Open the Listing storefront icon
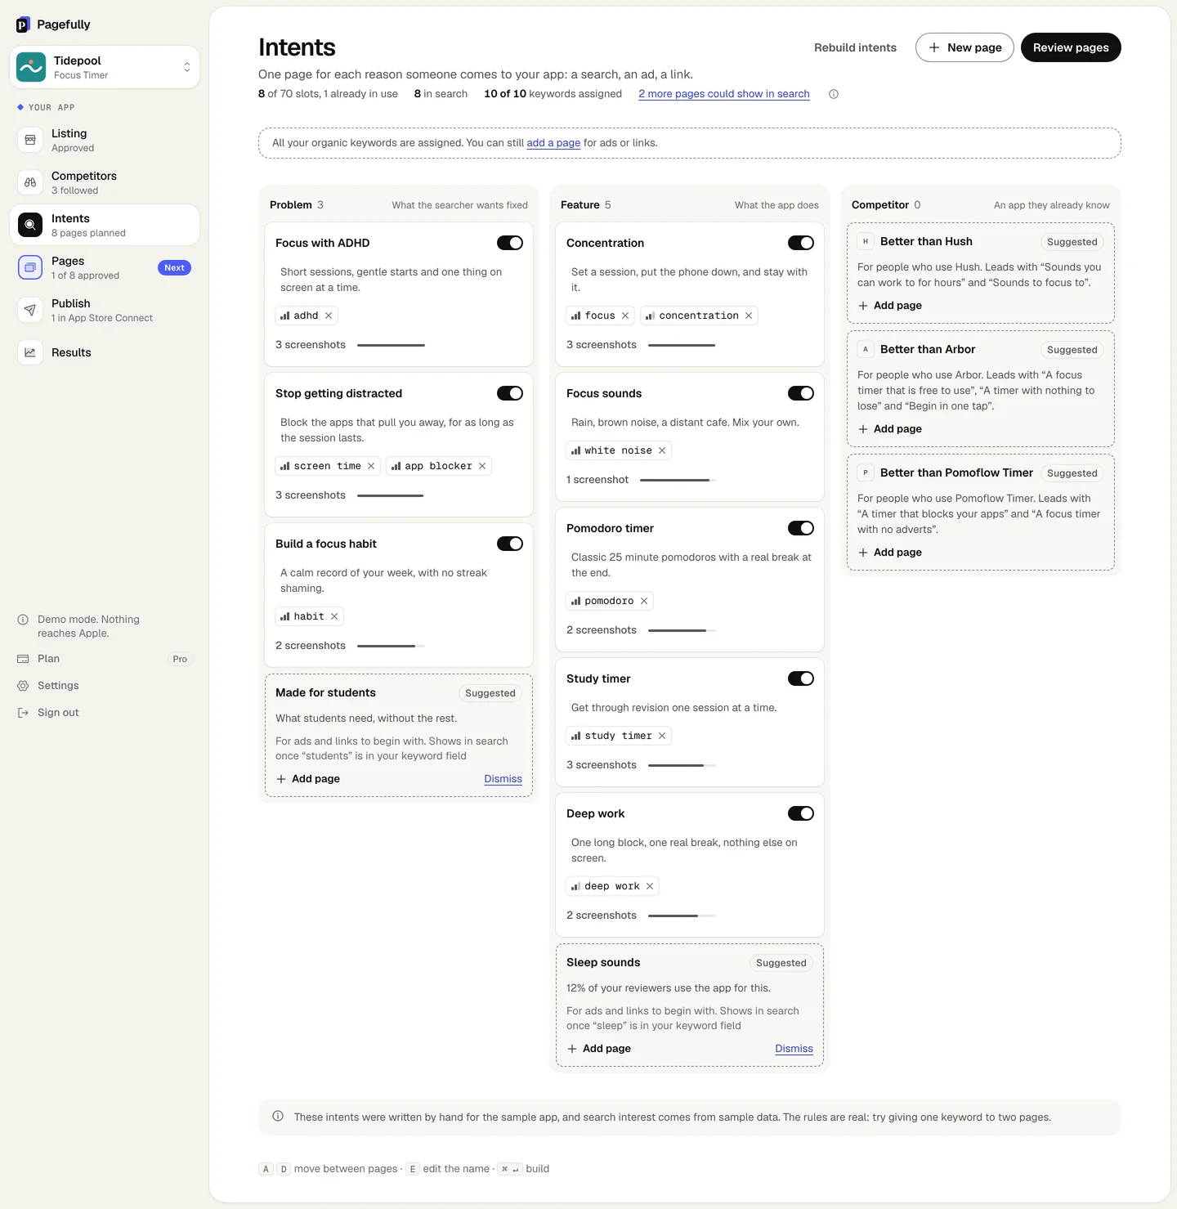 point(30,140)
